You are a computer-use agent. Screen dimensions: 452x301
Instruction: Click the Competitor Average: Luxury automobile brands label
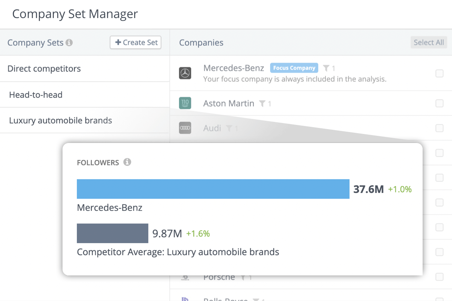pos(178,252)
